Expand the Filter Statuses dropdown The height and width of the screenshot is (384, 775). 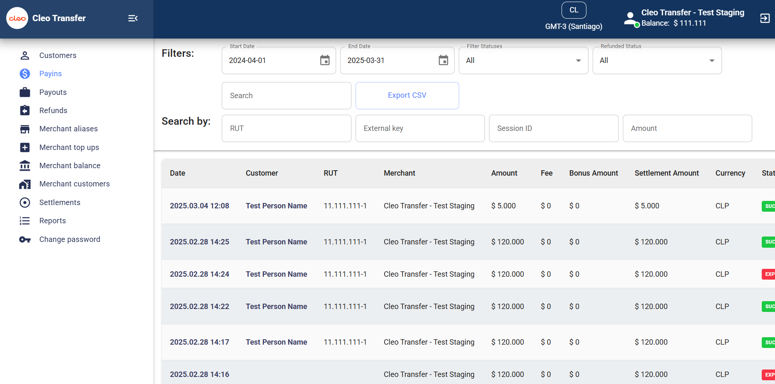tap(523, 60)
